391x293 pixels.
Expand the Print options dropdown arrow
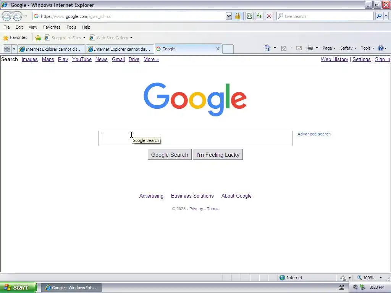317,48
